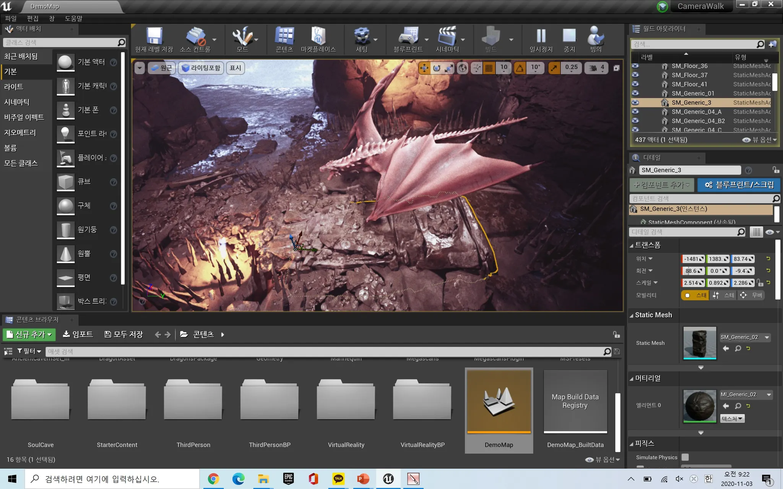The image size is (783, 489).
Task: Select the Lights category tab
Action: tap(14, 87)
